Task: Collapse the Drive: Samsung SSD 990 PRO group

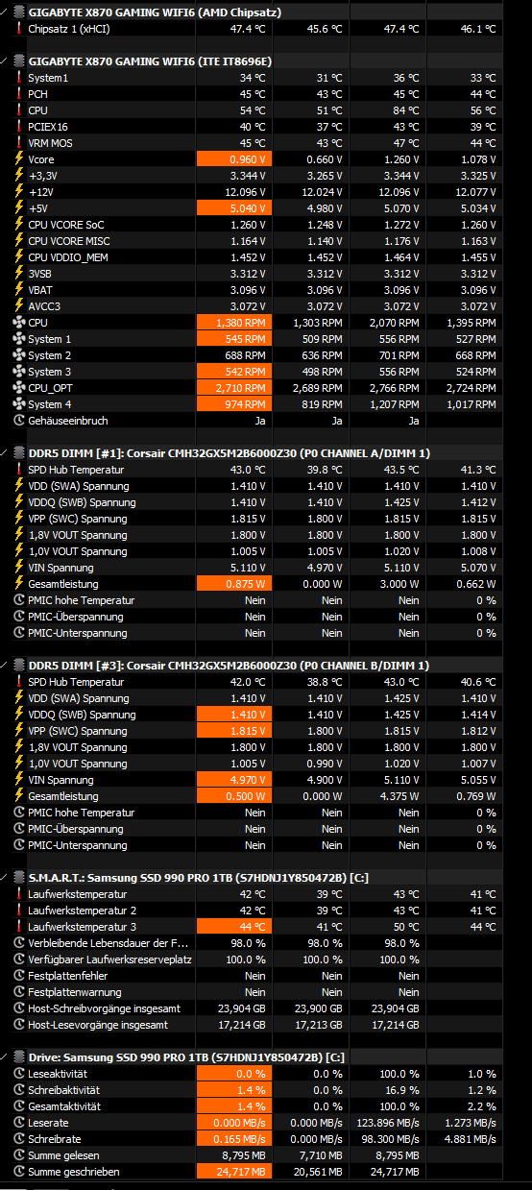Action: click(x=8, y=1056)
